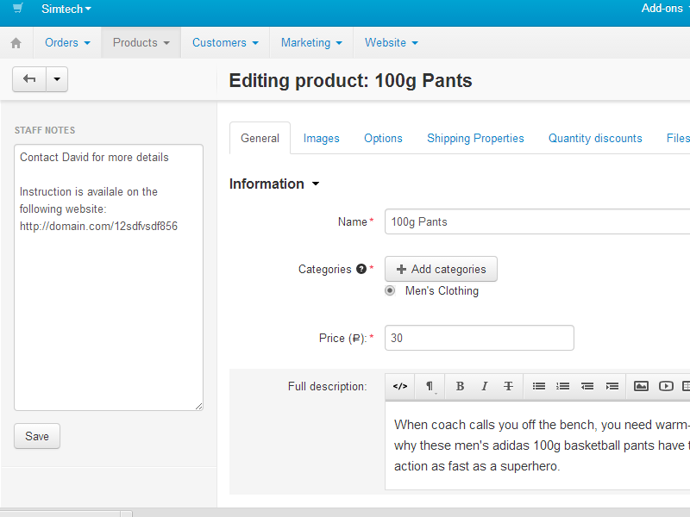Screen dimensions: 690x517
Task: Click the home icon in navigation bar
Action: pyautogui.click(x=16, y=43)
